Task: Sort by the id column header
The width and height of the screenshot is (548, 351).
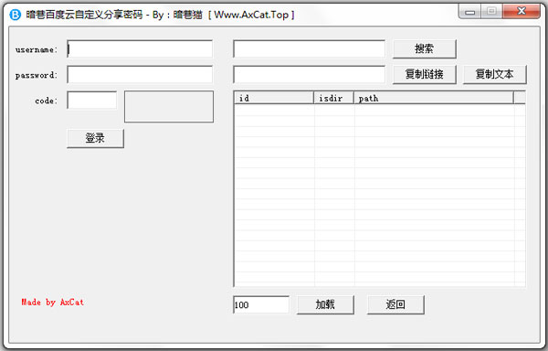Action: pos(274,98)
